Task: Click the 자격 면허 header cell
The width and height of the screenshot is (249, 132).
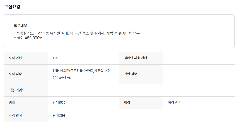Action: point(15,115)
